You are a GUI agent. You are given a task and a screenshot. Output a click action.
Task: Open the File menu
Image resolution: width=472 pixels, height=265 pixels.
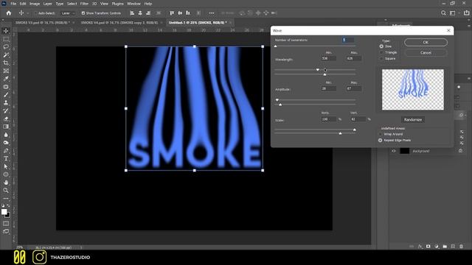[13, 4]
